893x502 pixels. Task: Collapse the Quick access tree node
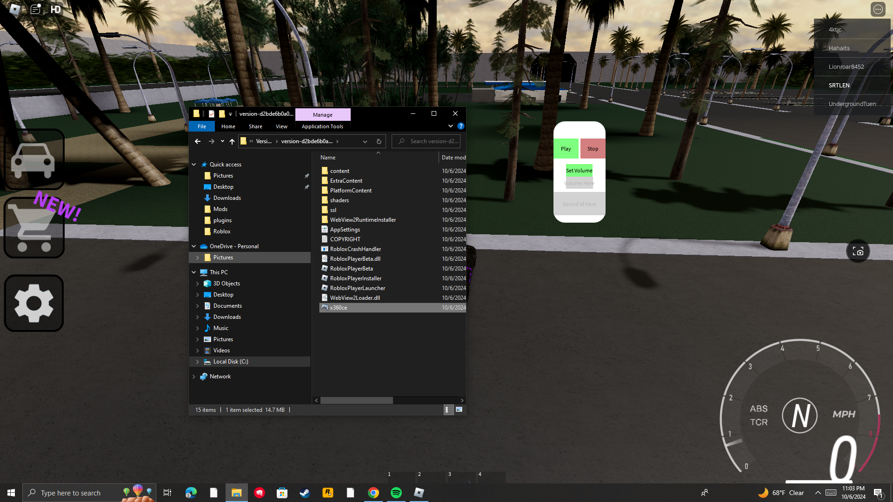click(x=194, y=165)
